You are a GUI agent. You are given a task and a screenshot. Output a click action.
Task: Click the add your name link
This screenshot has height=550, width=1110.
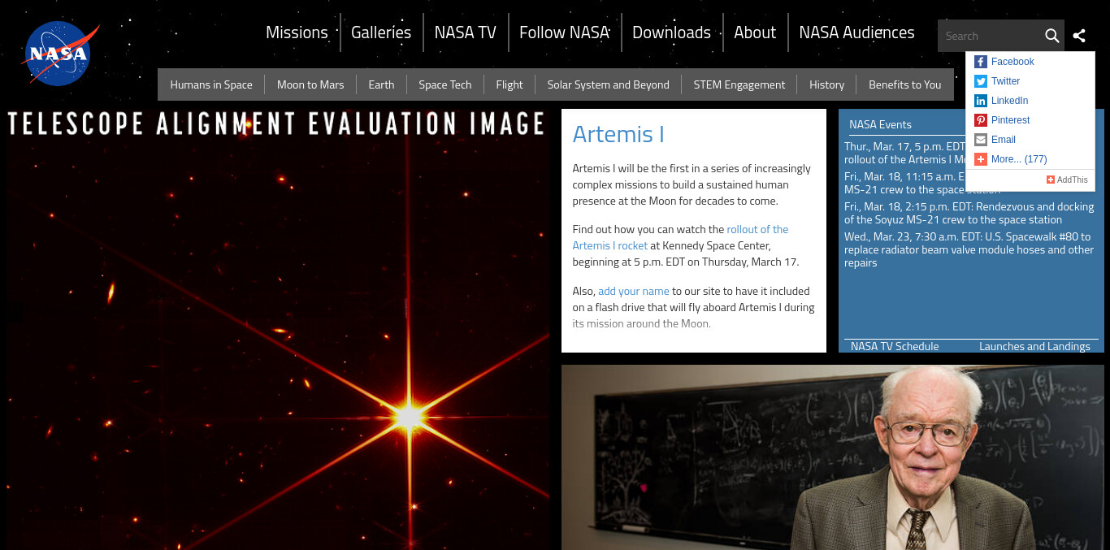pyautogui.click(x=634, y=291)
